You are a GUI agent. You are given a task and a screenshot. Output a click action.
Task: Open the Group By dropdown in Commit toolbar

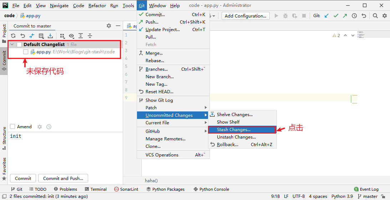pos(62,36)
